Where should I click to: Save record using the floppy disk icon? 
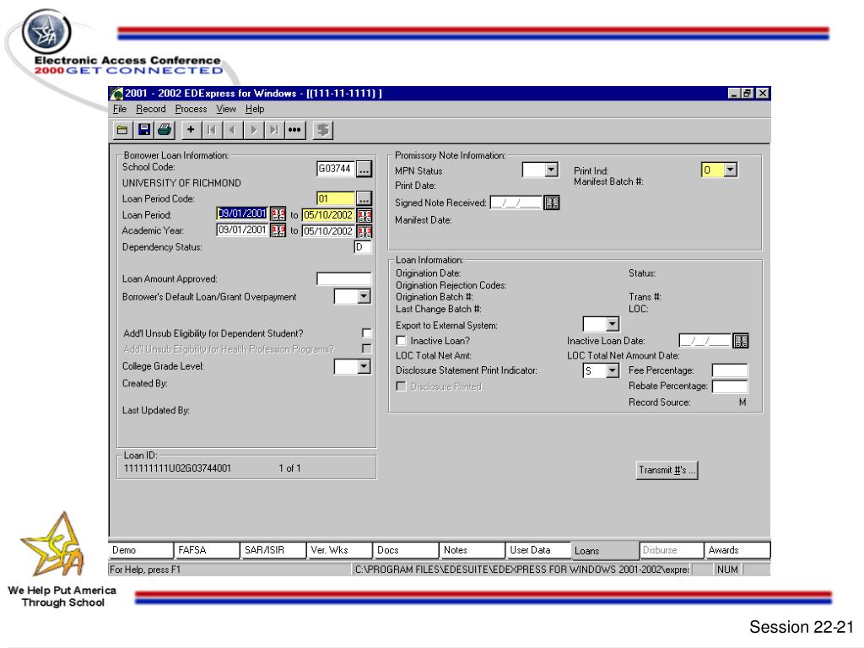click(x=143, y=129)
